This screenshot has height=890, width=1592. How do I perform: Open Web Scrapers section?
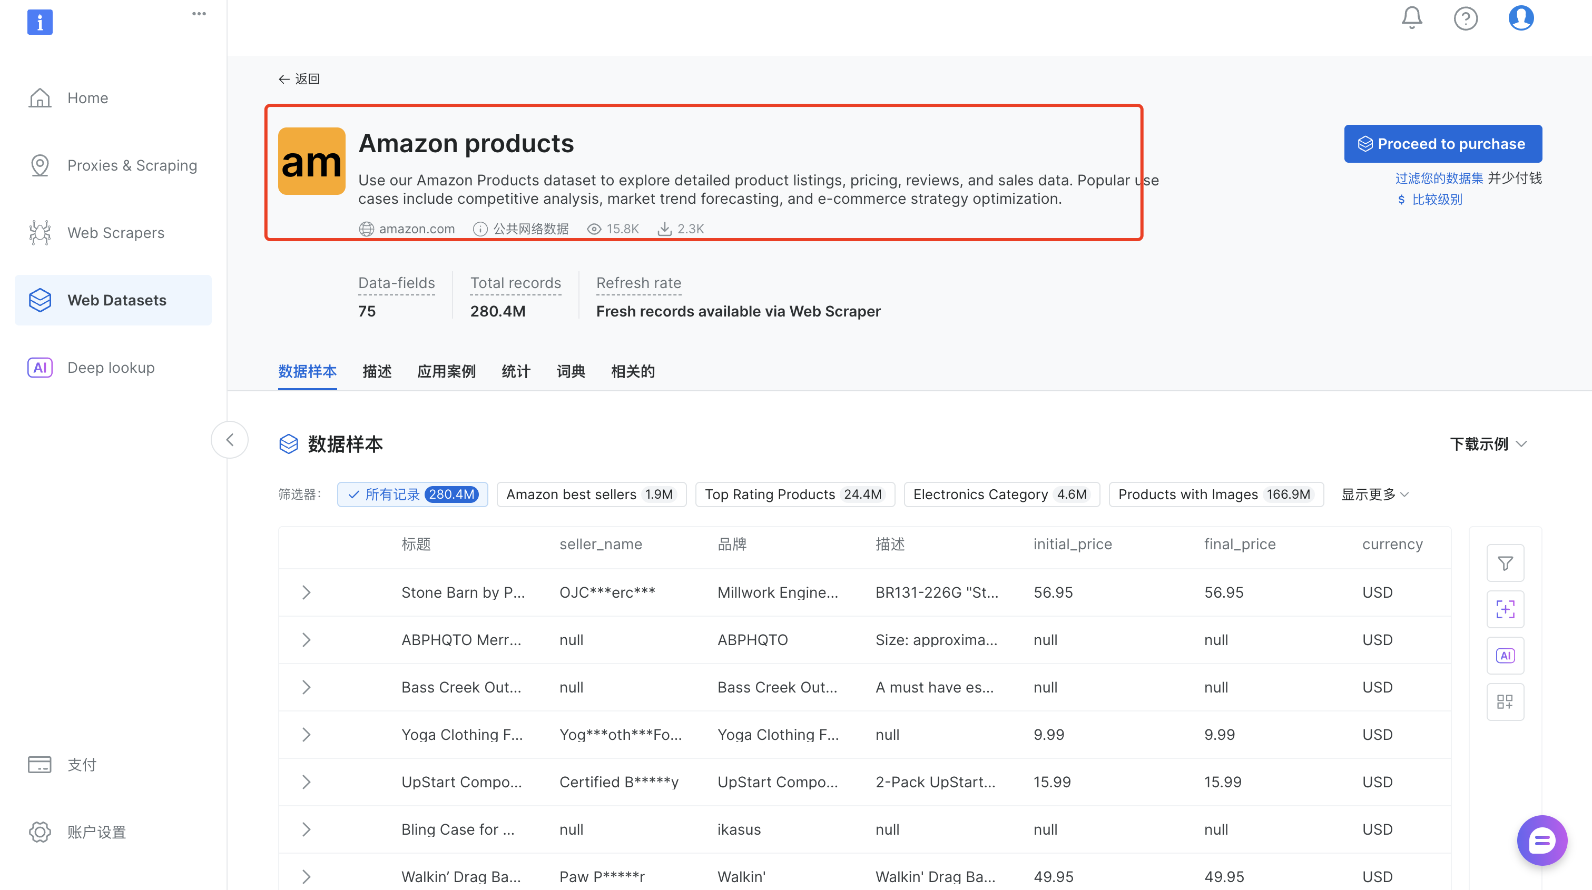(x=113, y=232)
